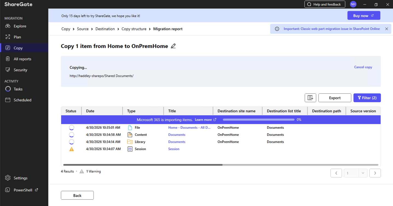This screenshot has height=206, width=393.
Task: Dismiss the classic web part notice
Action: [x=386, y=29]
